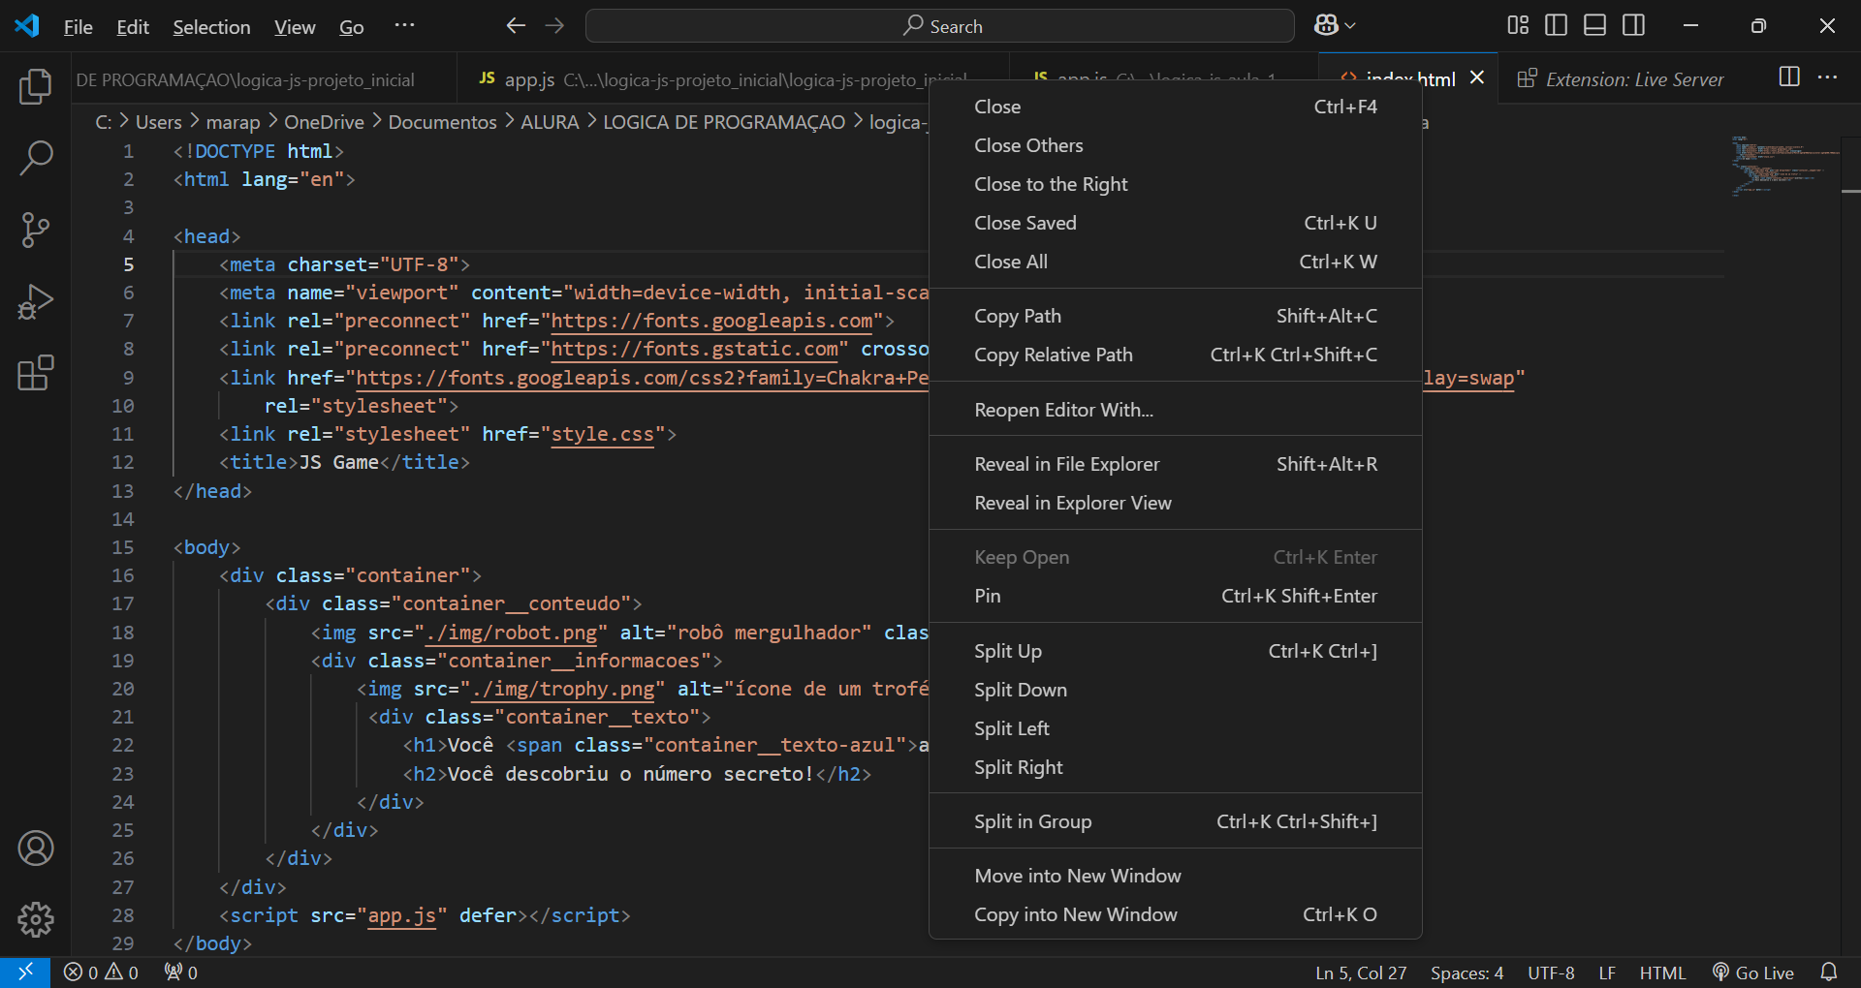
Task: Open the Explorer view in activity bar
Action: 36,86
